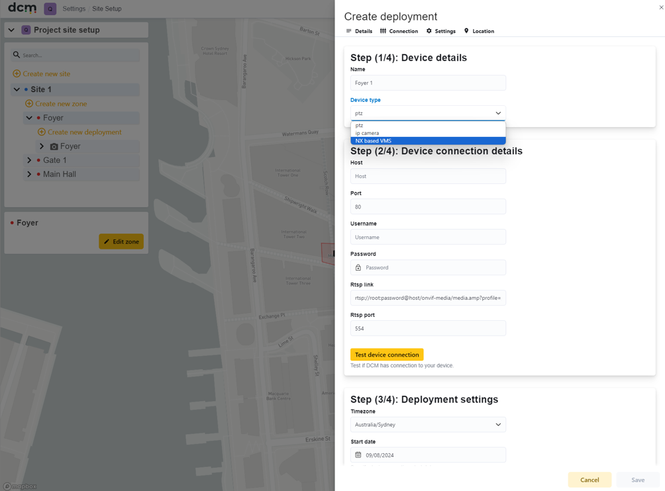This screenshot has height=491, width=665.
Task: Focus the Name input field
Action: coord(428,83)
